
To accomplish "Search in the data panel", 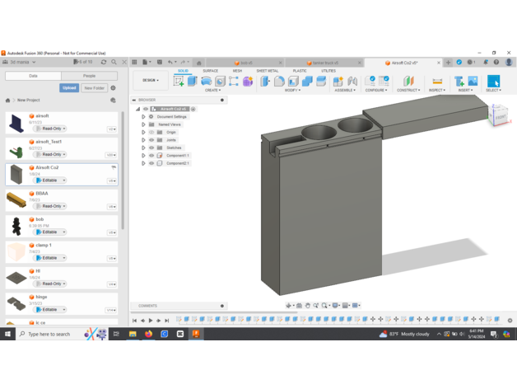I will tap(114, 62).
